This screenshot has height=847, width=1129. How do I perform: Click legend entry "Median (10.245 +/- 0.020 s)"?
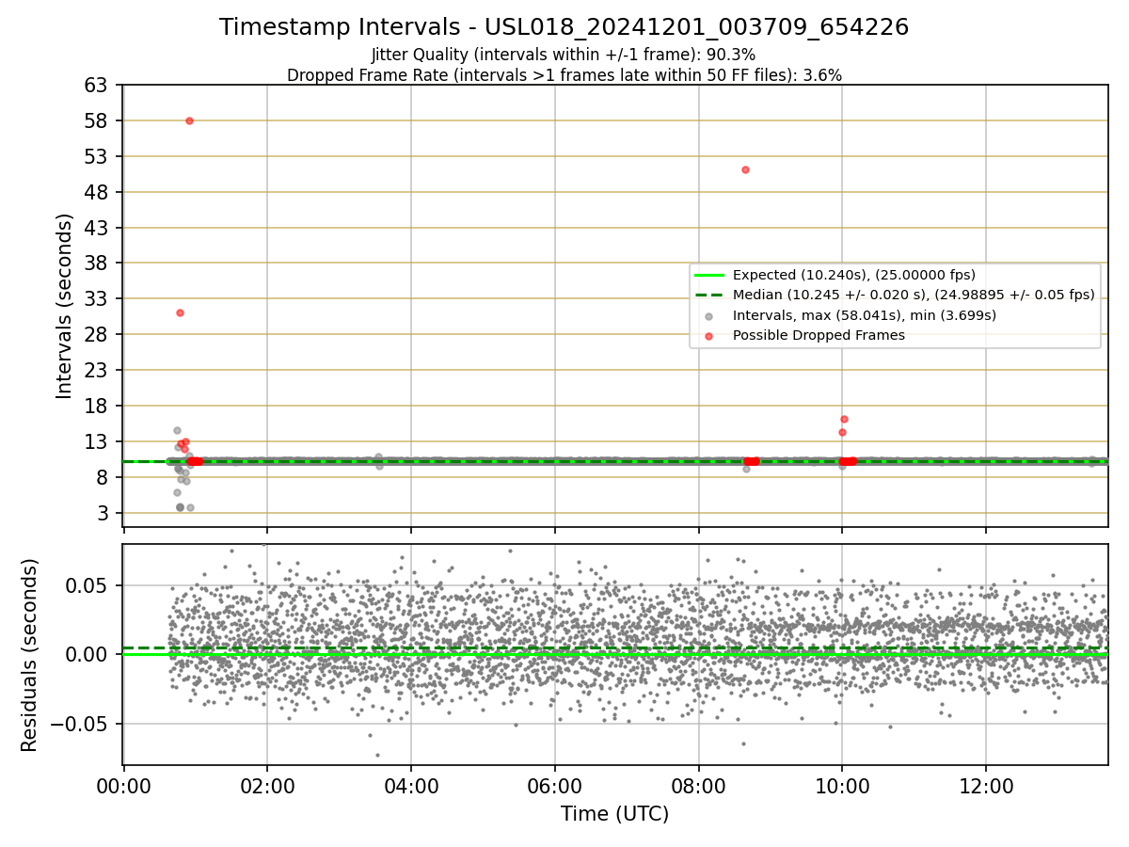click(x=914, y=295)
